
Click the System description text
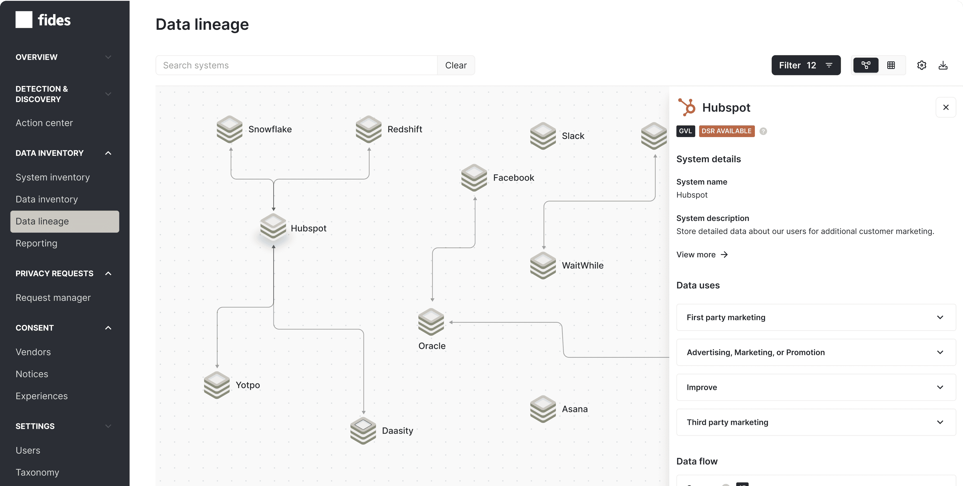point(805,231)
